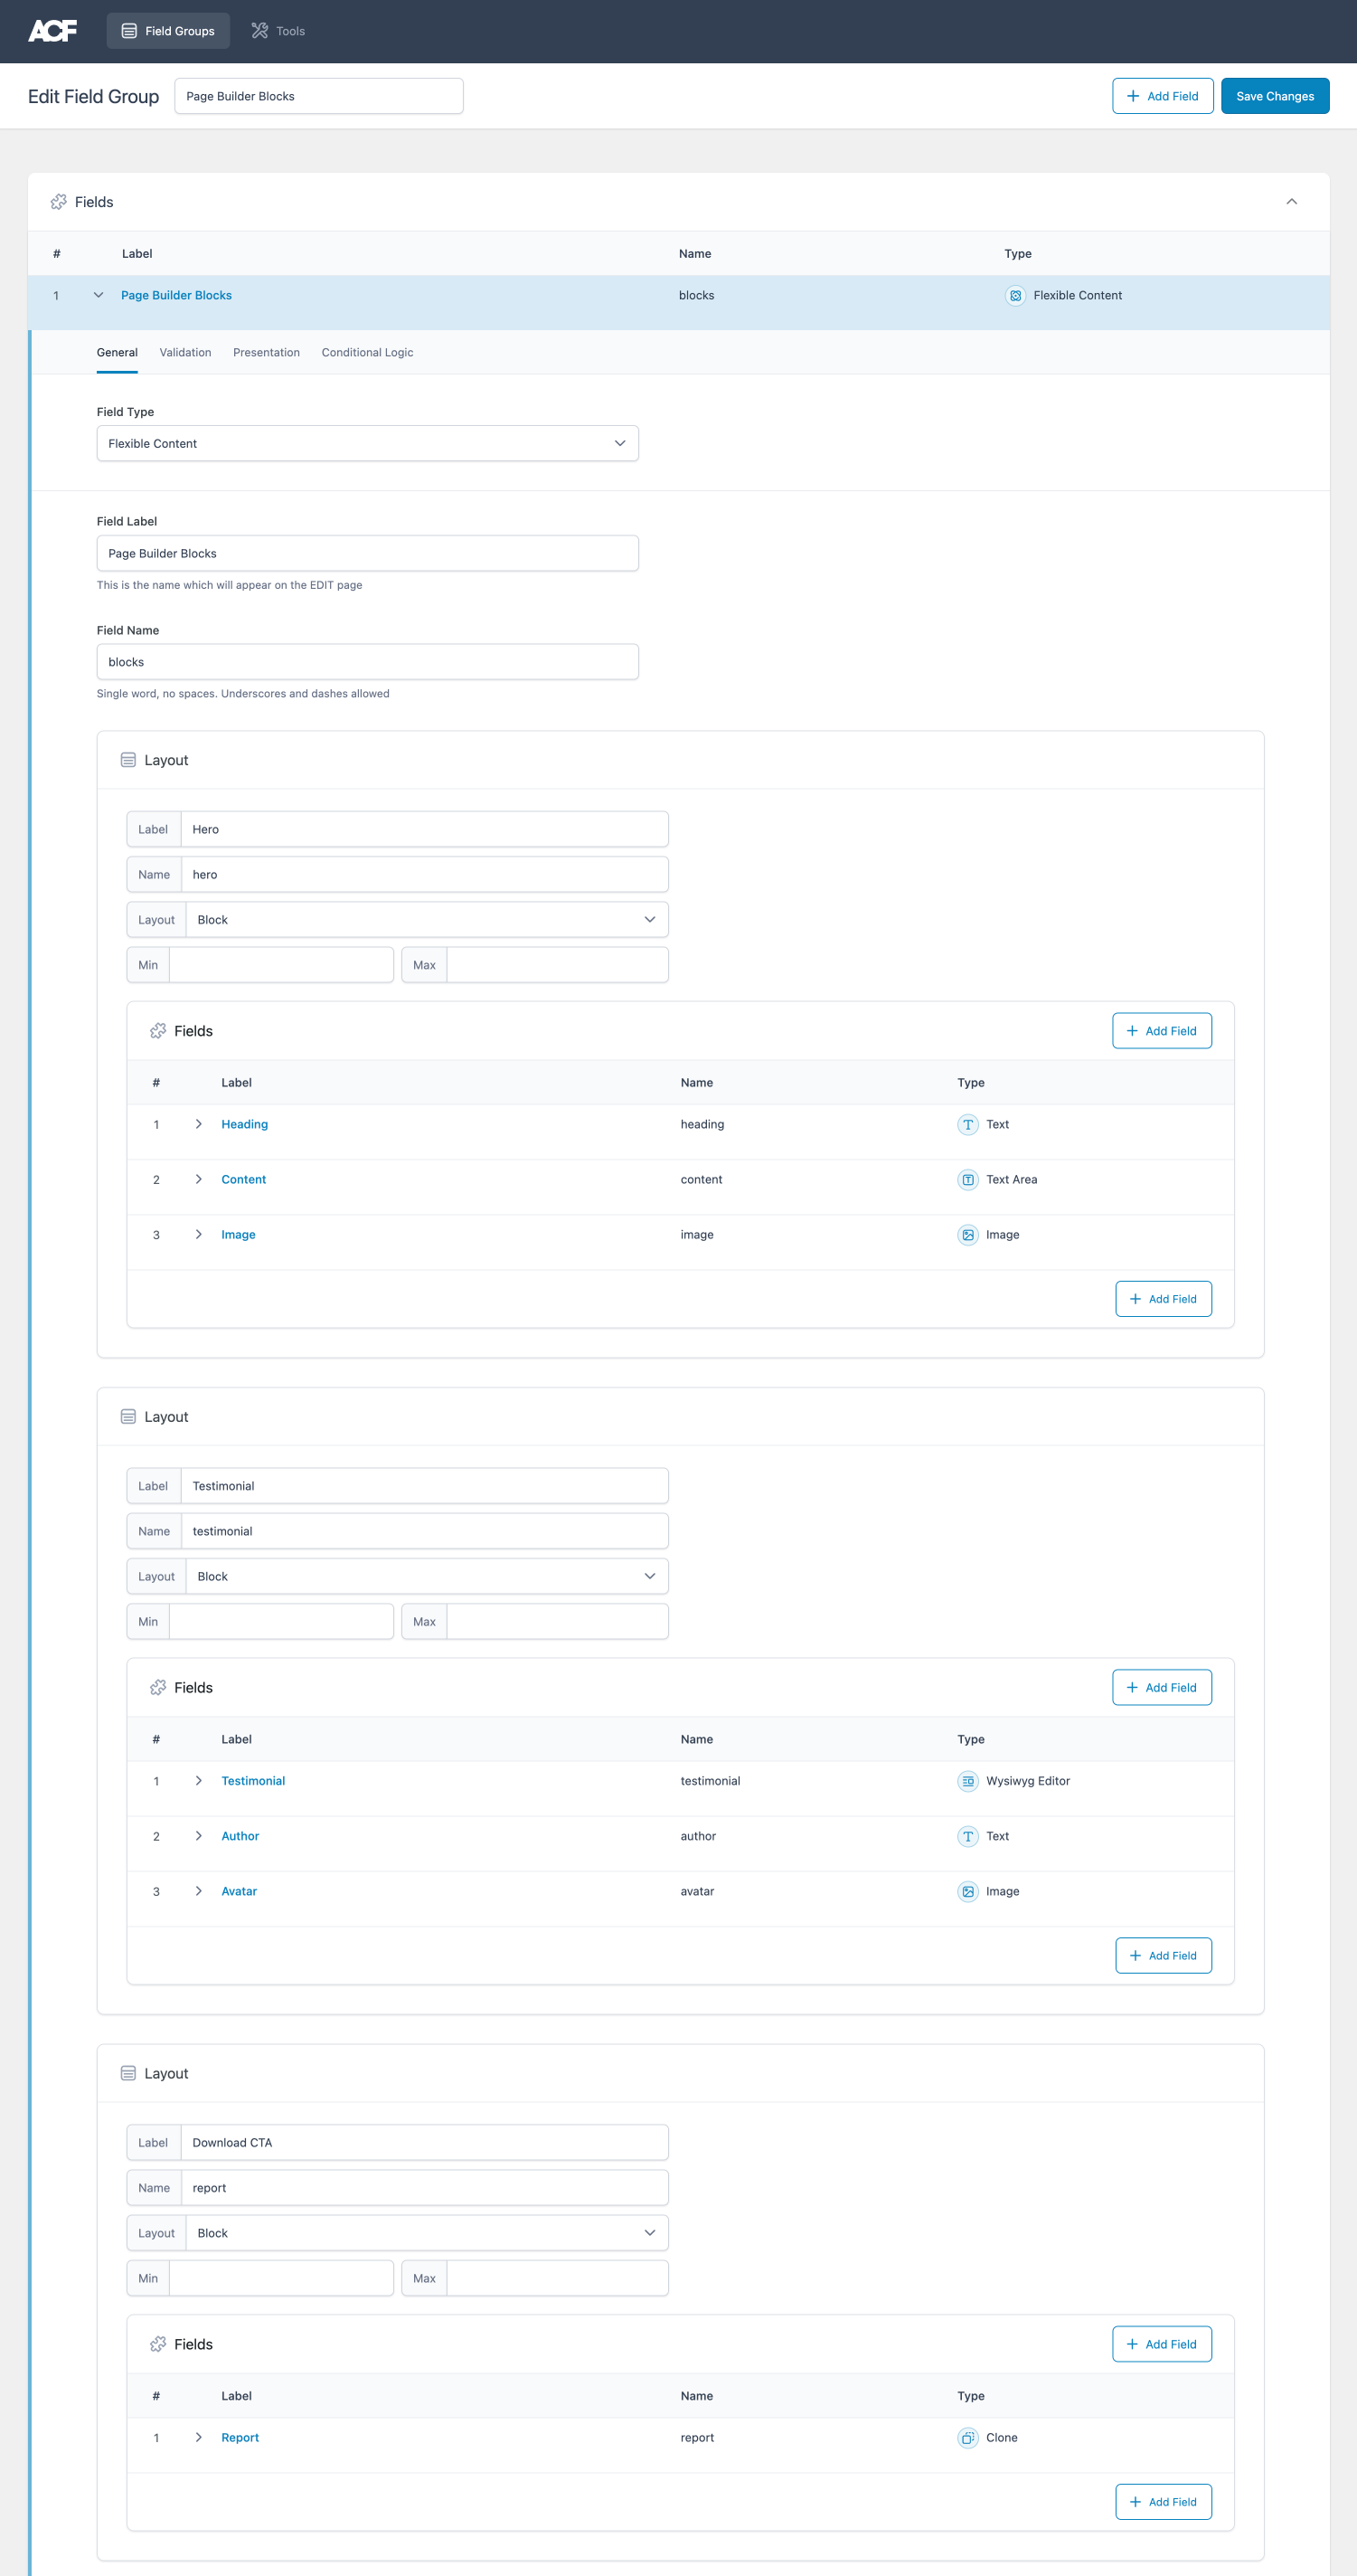
Task: Switch to the Validation tab
Action: point(184,353)
